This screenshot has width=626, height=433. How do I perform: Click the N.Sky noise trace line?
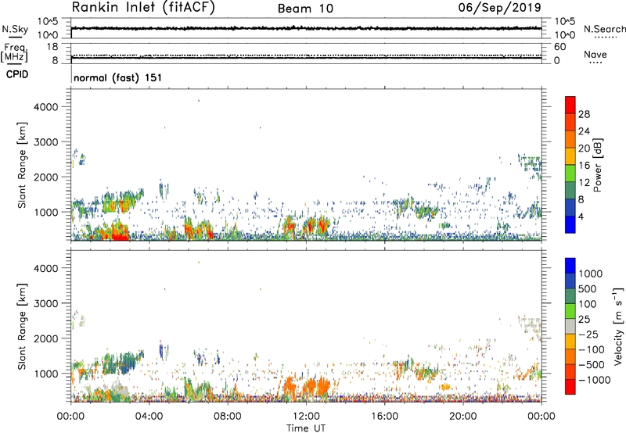pos(306,28)
